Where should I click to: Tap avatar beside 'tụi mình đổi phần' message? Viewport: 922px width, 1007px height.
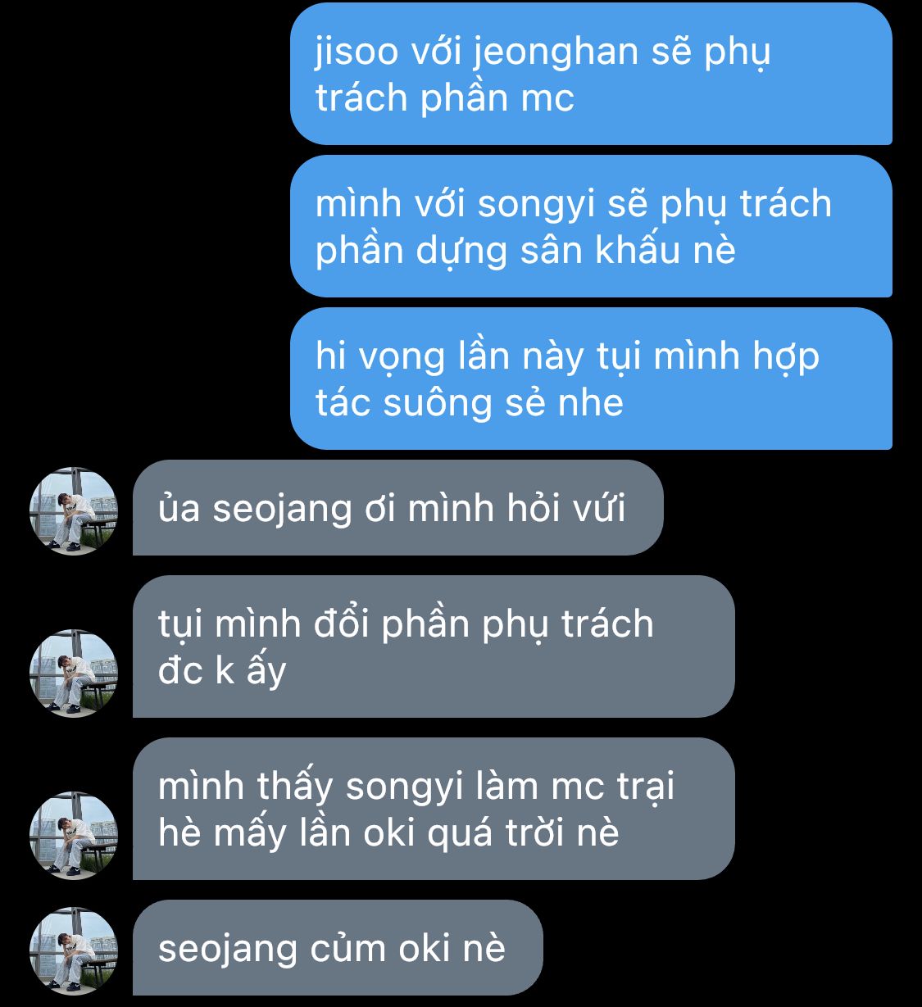[74, 674]
